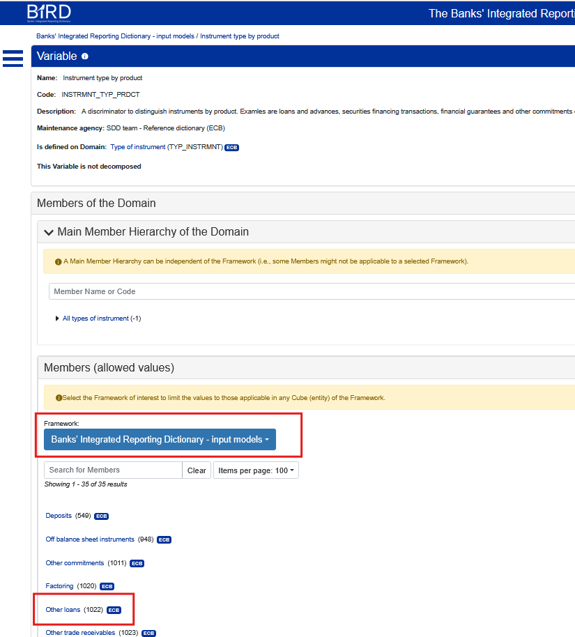
Task: Open the Factoring member link
Action: click(59, 586)
